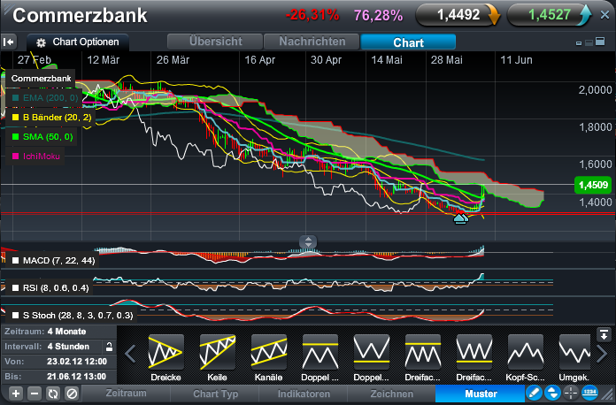Click the blue 1234 values icon
The height and width of the screenshot is (405, 616).
pos(589,393)
